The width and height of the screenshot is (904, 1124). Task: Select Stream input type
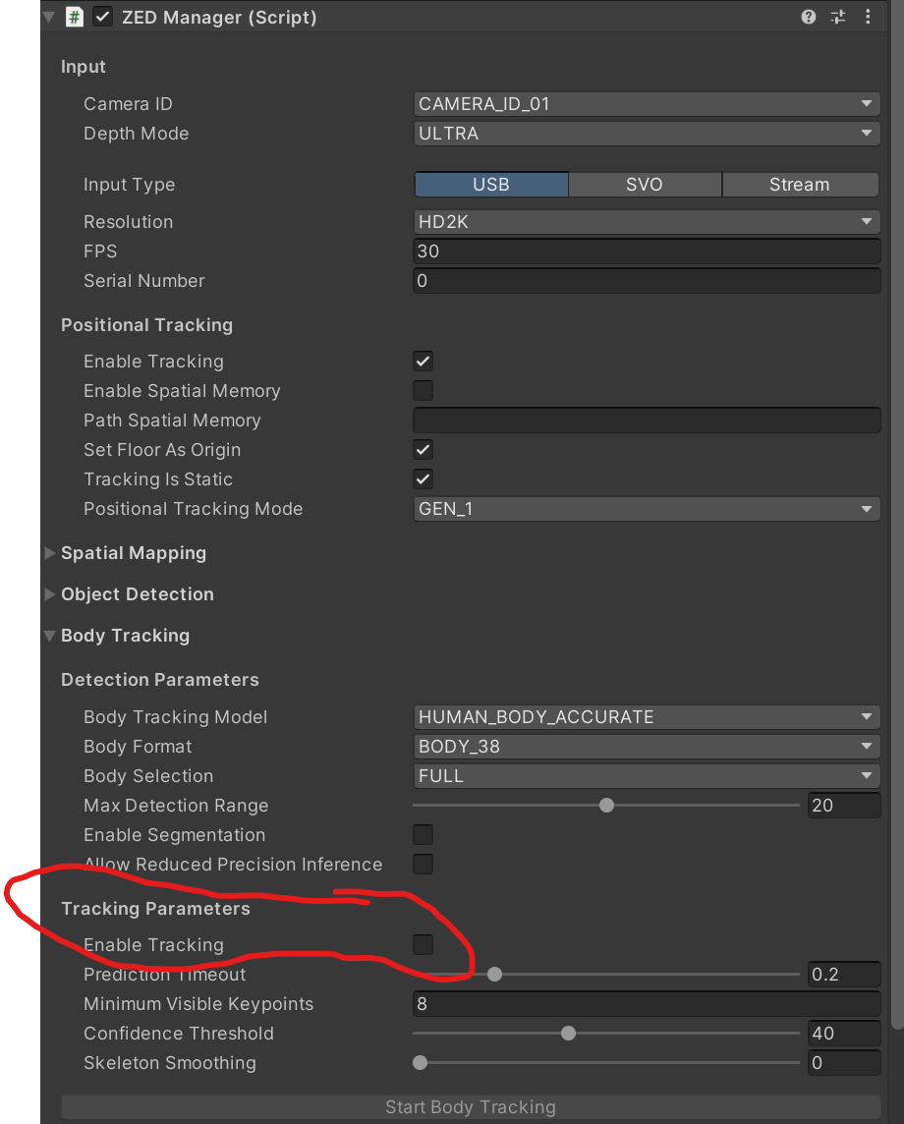coord(800,185)
